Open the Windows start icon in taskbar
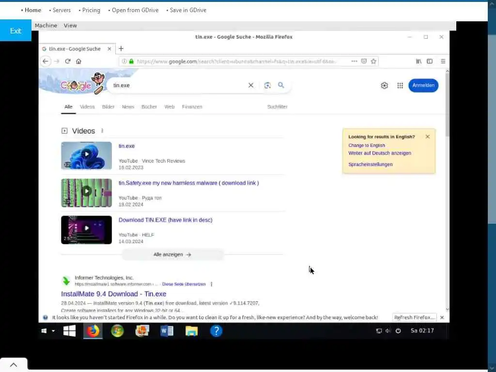Screen dimensions: 496x372 point(69,331)
